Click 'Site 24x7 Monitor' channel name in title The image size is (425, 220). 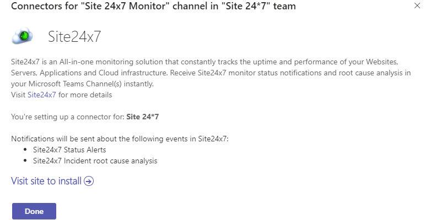(125, 6)
